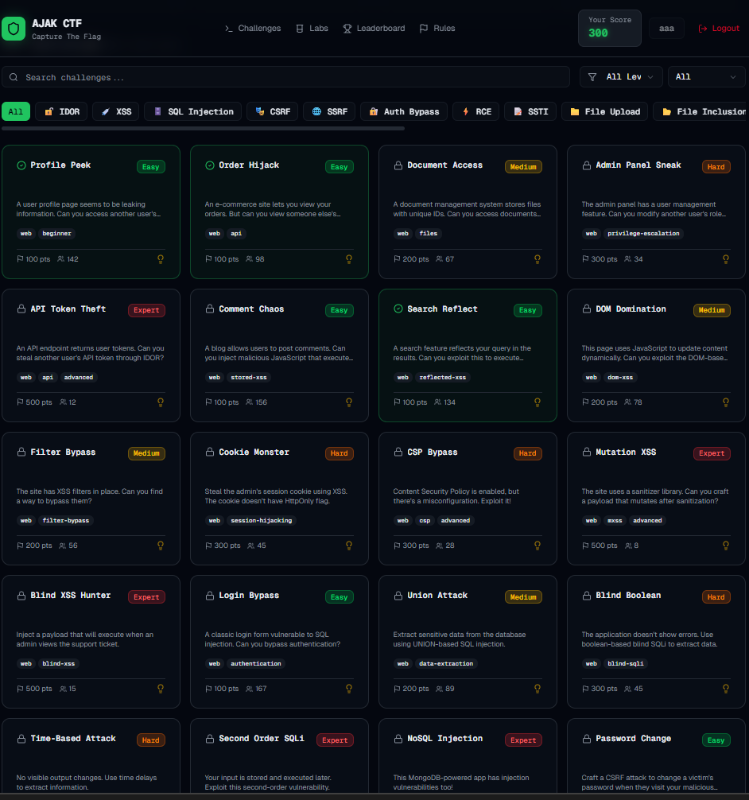Click hint bulb on Document Access card
The image size is (749, 800).
click(x=537, y=259)
